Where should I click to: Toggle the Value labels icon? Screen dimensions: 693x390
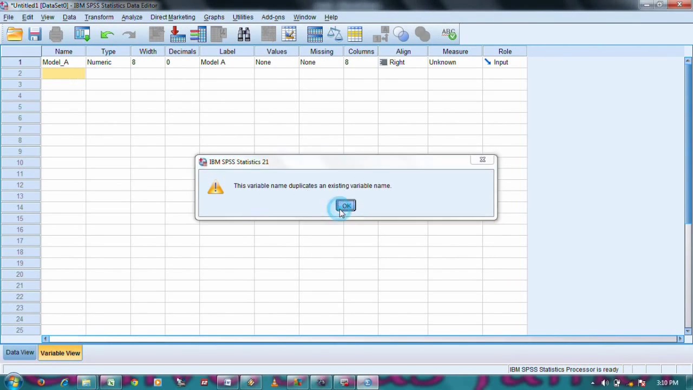381,35
